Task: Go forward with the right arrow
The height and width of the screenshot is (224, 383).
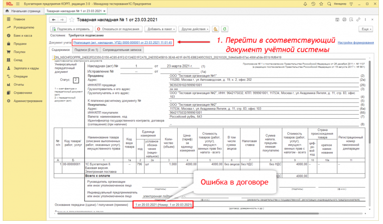Action: pyautogui.click(x=62, y=20)
